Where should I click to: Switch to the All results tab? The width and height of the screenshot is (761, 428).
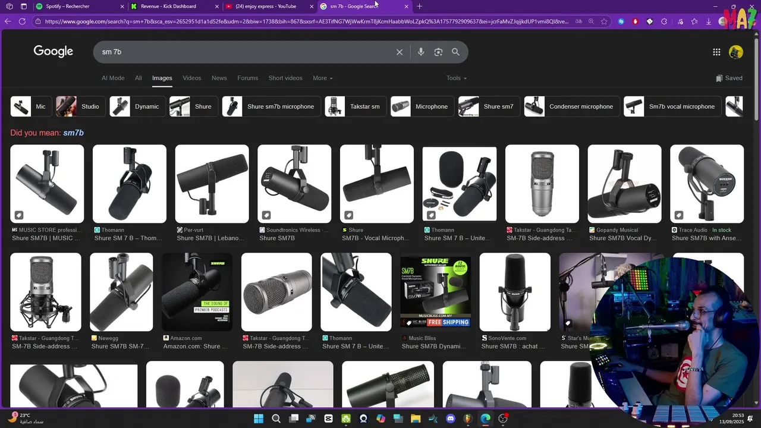139,78
